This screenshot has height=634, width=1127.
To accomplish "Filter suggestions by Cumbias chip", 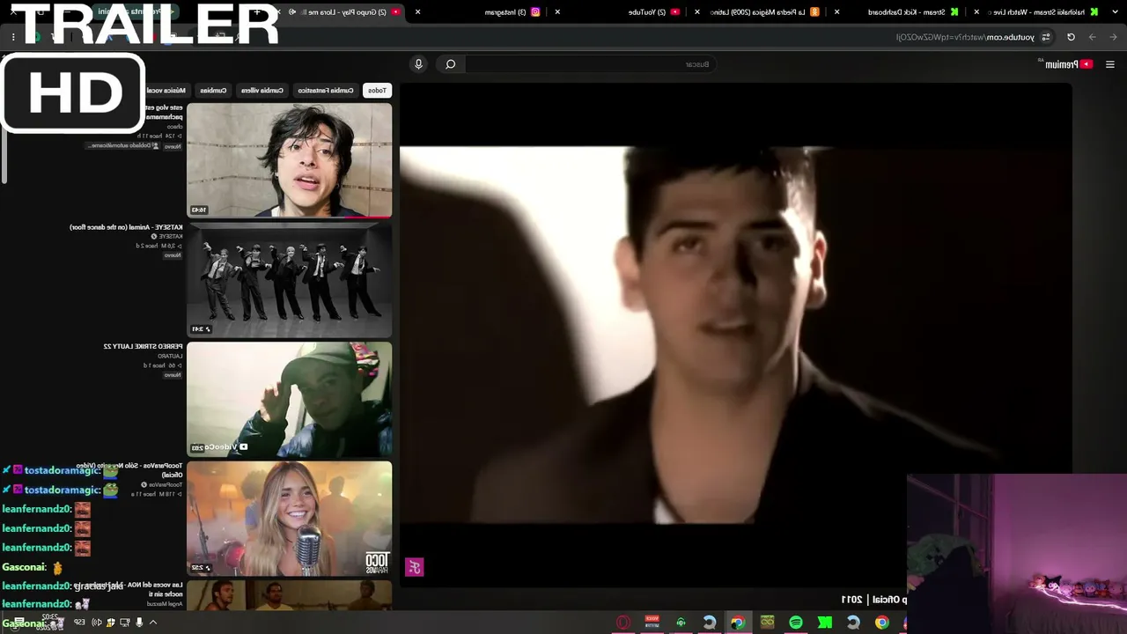I will [x=213, y=91].
